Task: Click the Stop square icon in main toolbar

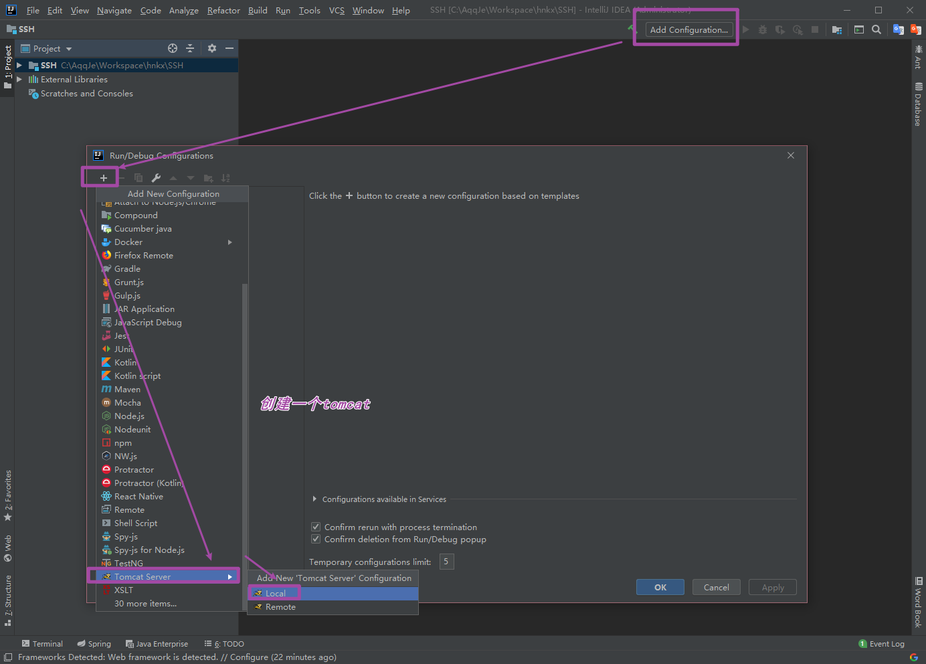Action: pyautogui.click(x=815, y=29)
